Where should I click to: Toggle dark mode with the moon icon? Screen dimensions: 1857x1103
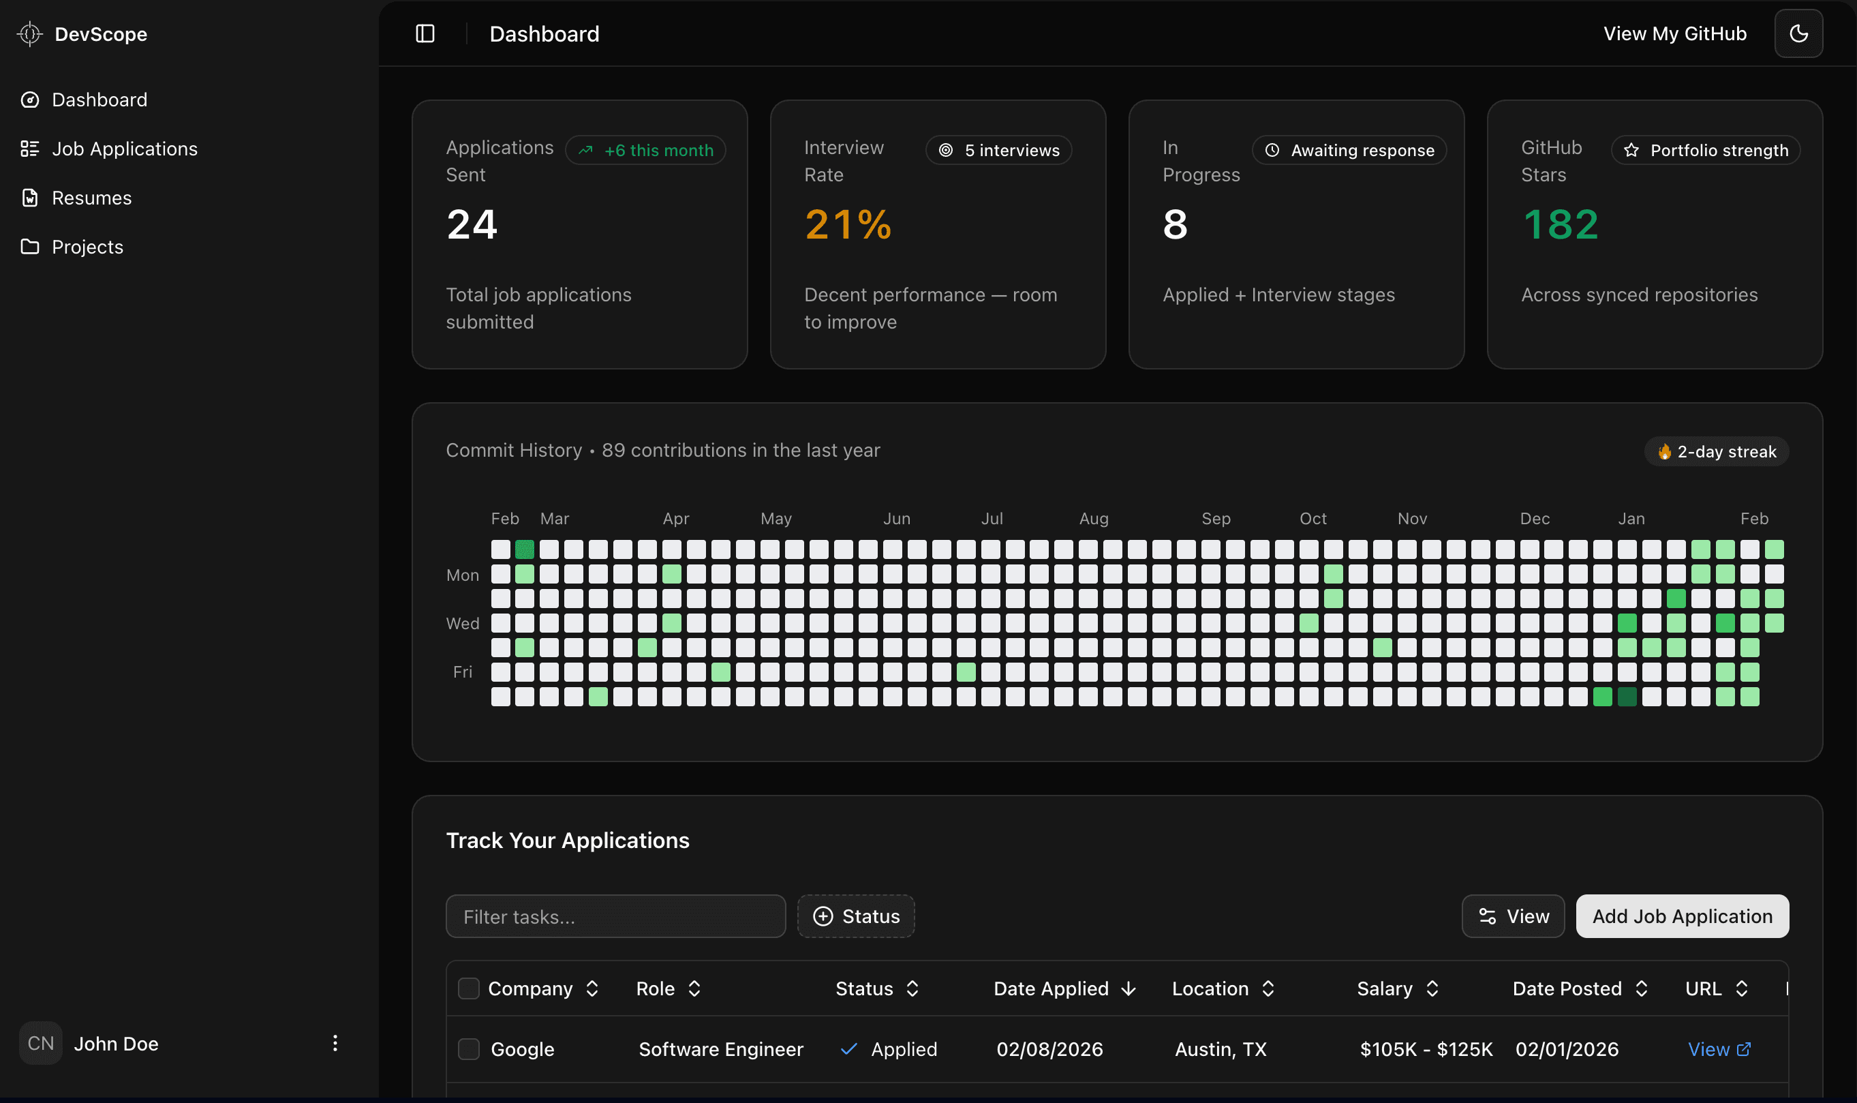(1799, 33)
